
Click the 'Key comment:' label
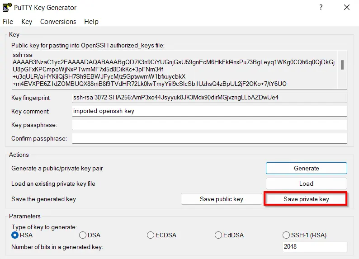pos(30,112)
